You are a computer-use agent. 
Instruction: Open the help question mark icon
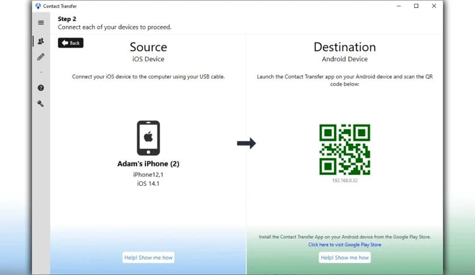pyautogui.click(x=41, y=88)
